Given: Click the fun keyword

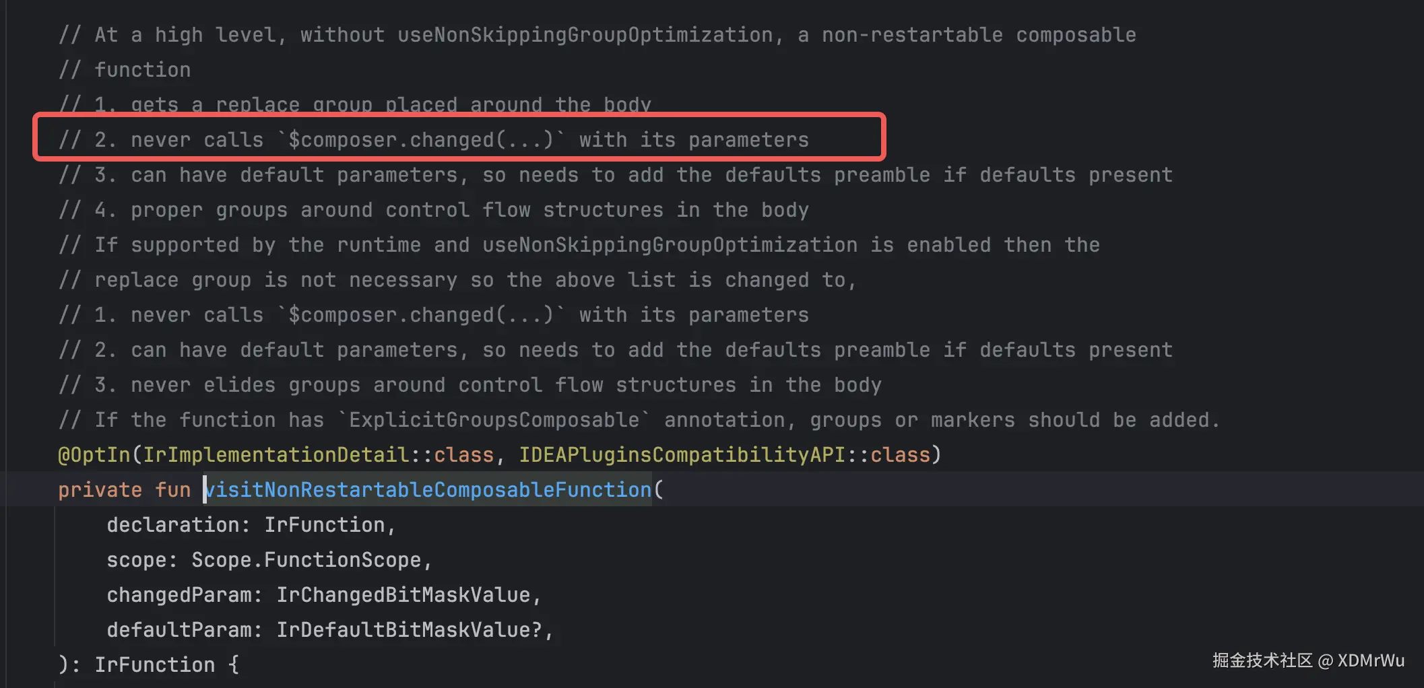Looking at the screenshot, I should point(172,489).
